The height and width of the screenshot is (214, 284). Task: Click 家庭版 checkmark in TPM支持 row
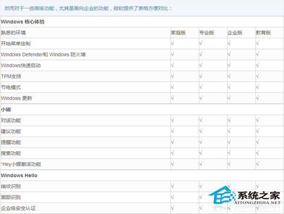coord(172,76)
